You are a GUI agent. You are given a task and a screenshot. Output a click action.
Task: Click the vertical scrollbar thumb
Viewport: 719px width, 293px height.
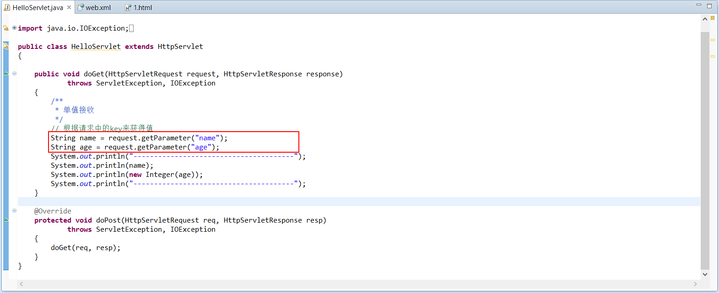pos(705,151)
